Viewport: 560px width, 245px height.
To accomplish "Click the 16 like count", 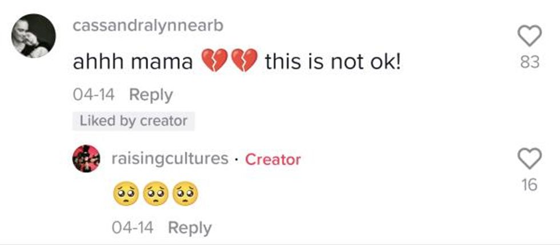I will [x=530, y=185].
